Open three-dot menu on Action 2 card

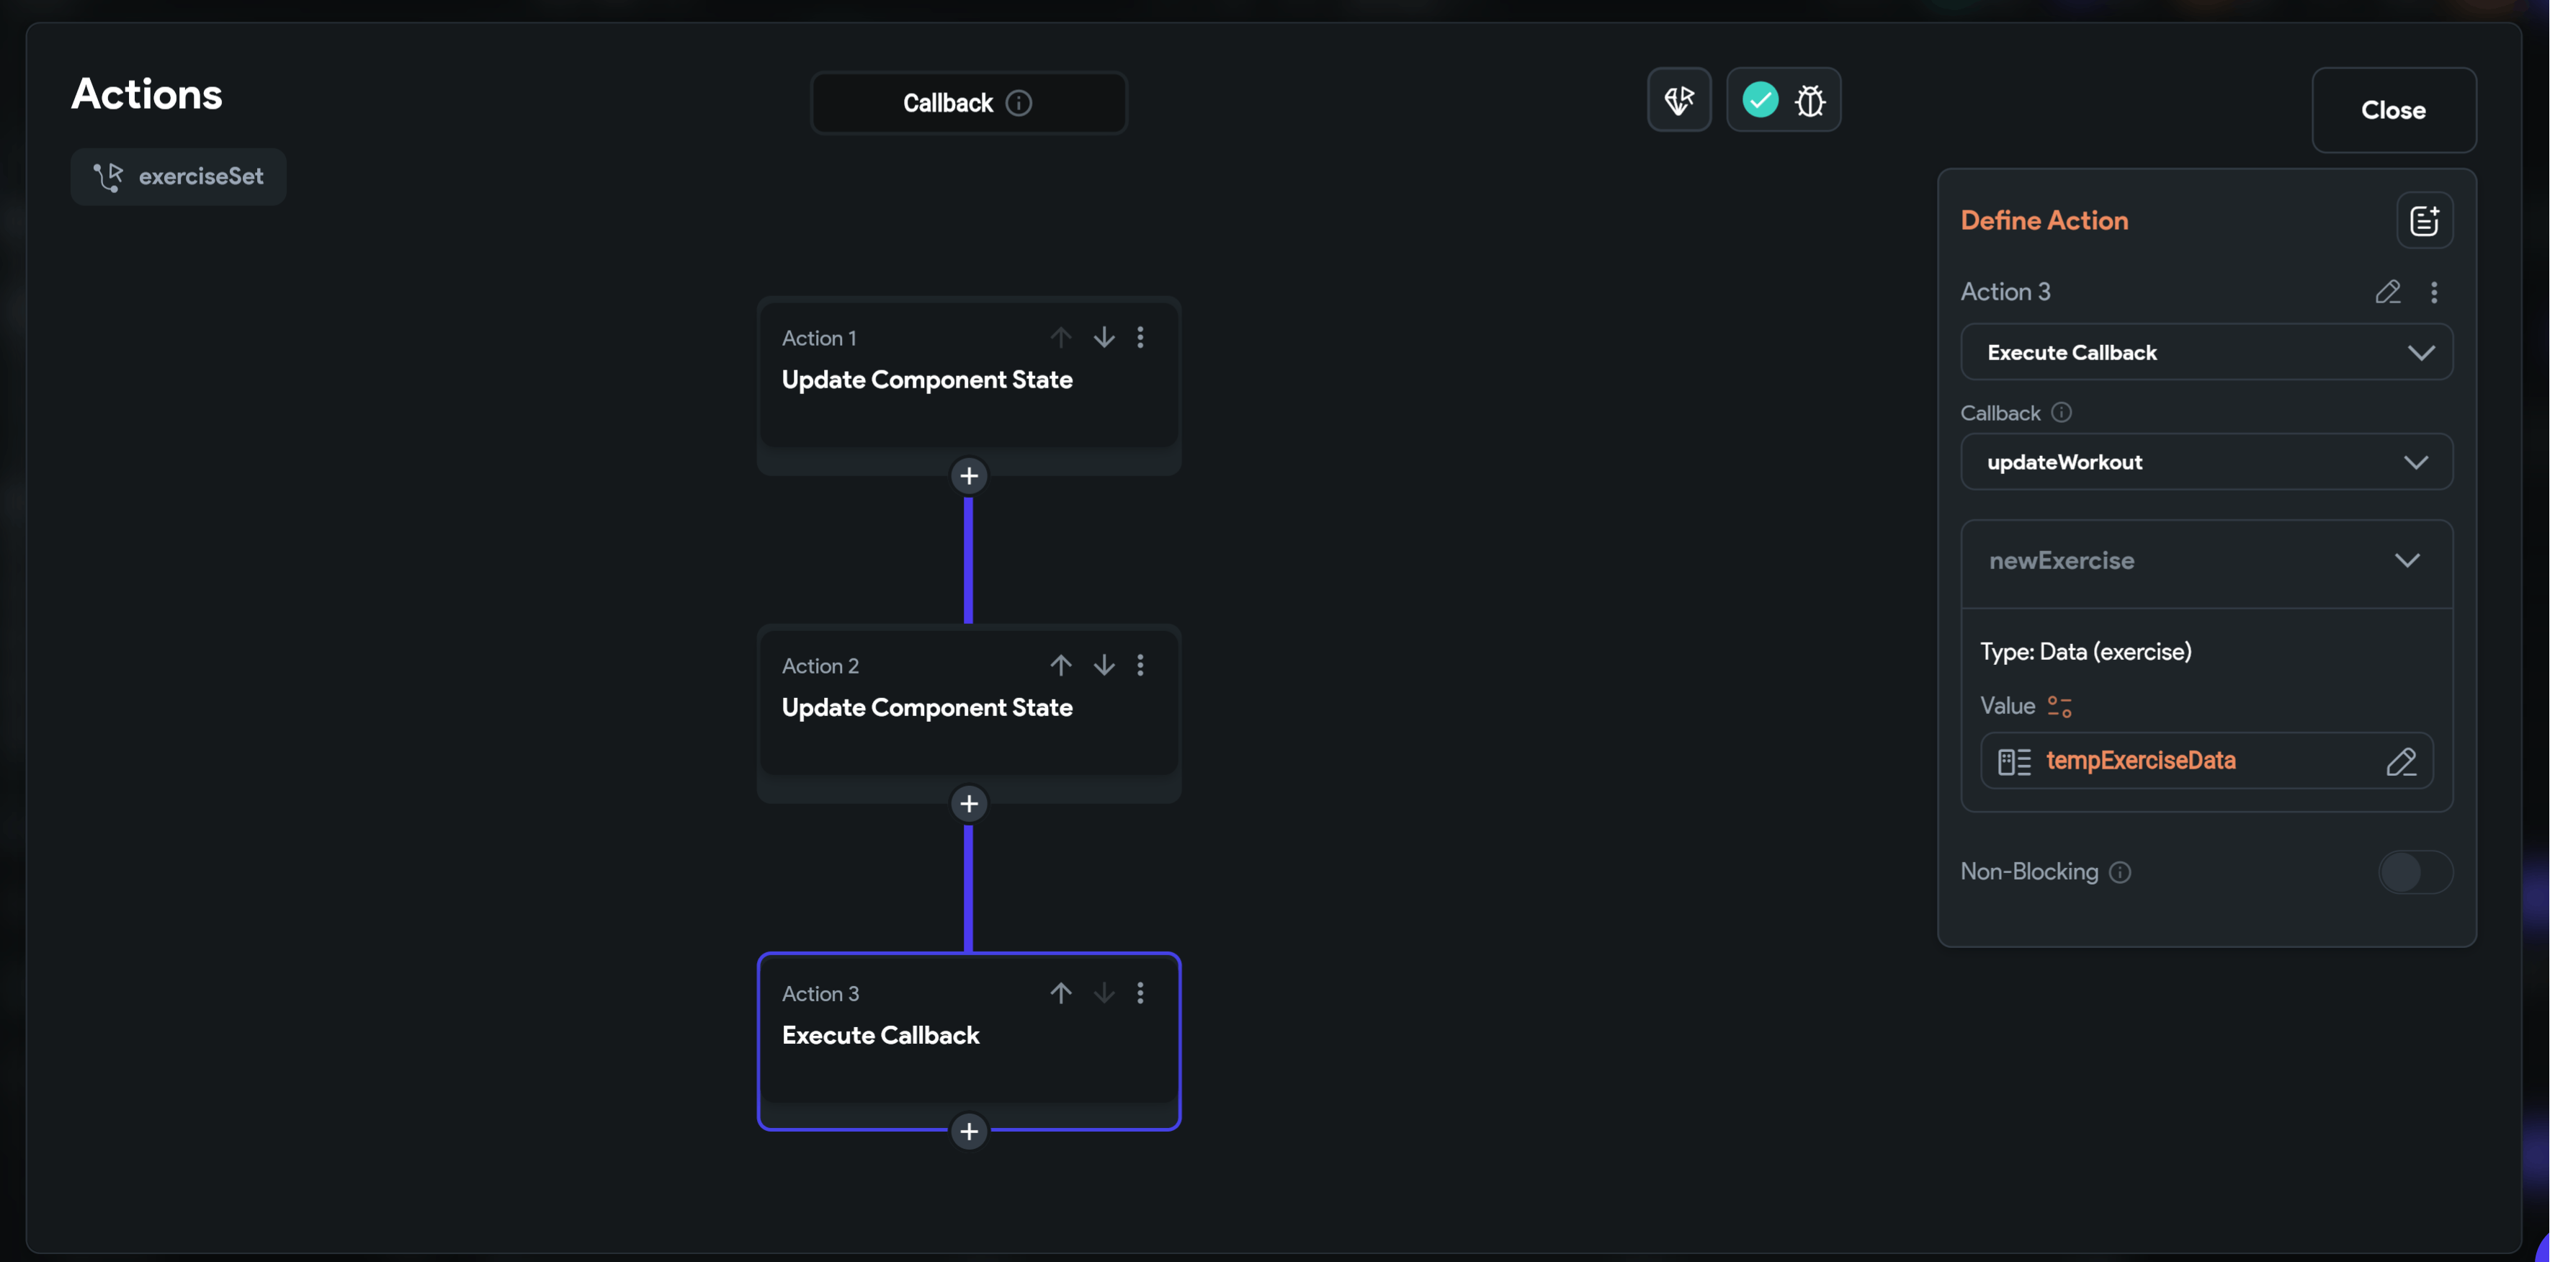pos(1140,666)
